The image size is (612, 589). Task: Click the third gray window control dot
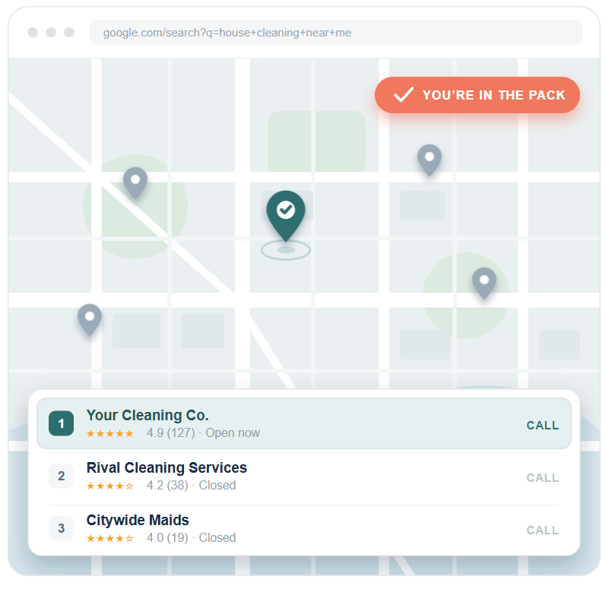pyautogui.click(x=69, y=33)
